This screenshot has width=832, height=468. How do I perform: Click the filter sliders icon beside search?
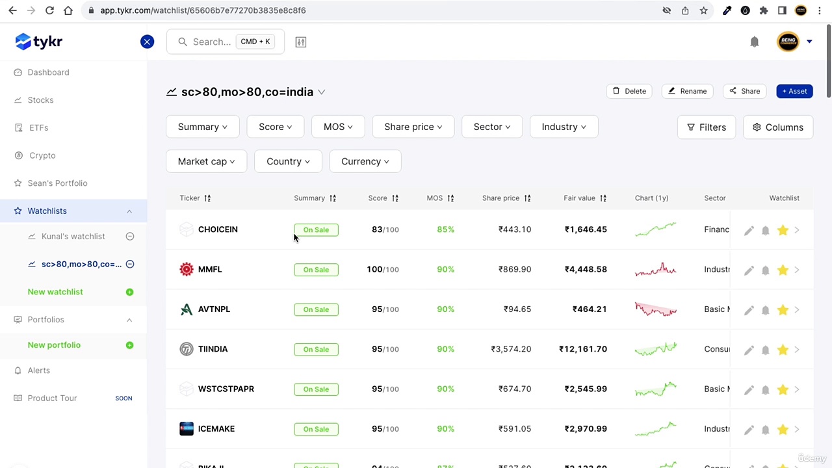pyautogui.click(x=300, y=42)
